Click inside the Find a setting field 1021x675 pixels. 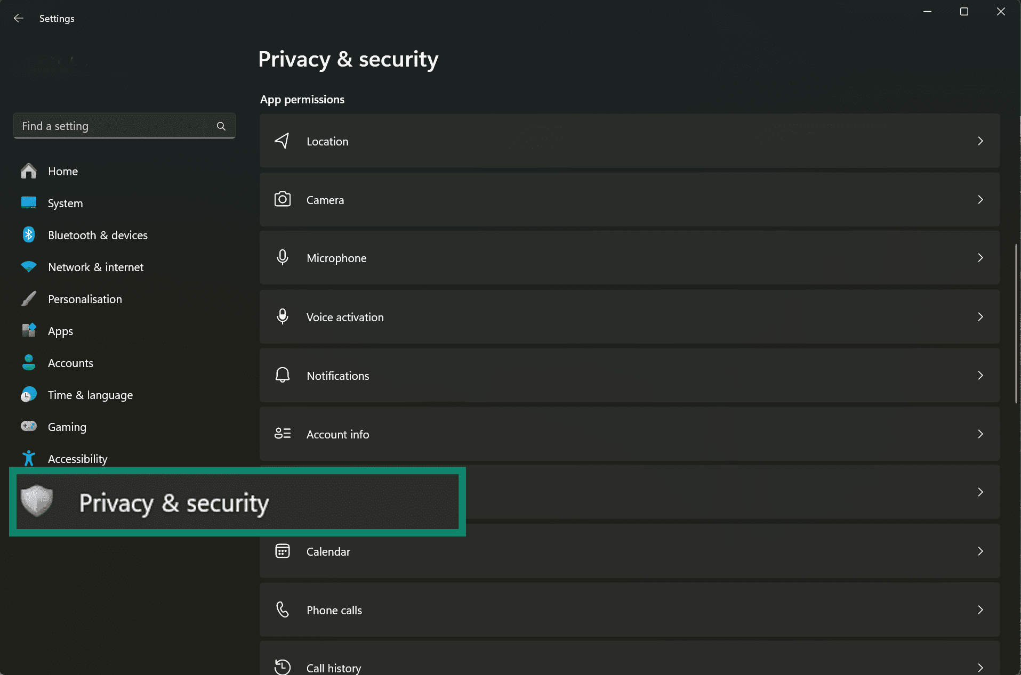[x=107, y=126]
